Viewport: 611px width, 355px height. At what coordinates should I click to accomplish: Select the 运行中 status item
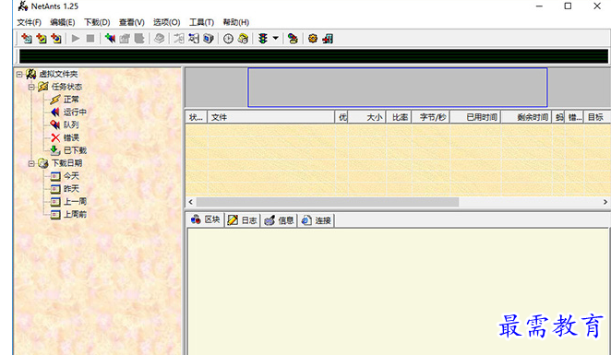point(75,112)
